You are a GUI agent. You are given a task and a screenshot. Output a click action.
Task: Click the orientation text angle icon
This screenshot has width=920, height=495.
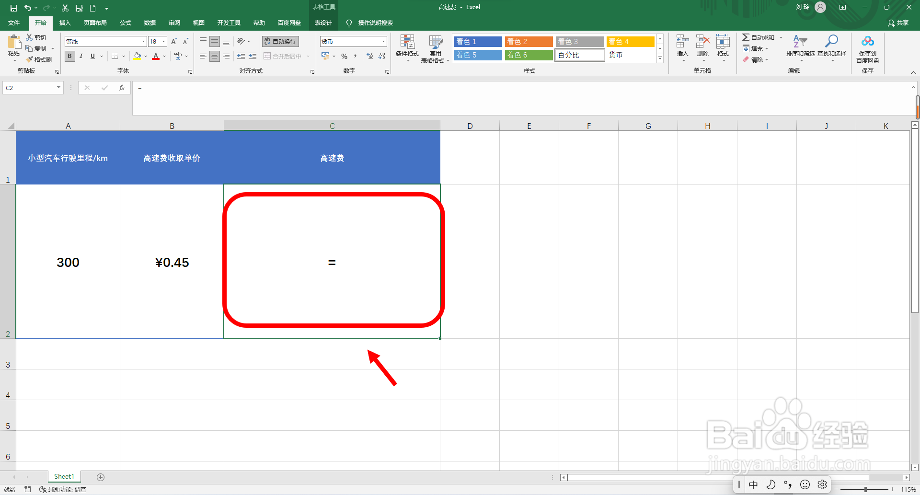pos(241,42)
